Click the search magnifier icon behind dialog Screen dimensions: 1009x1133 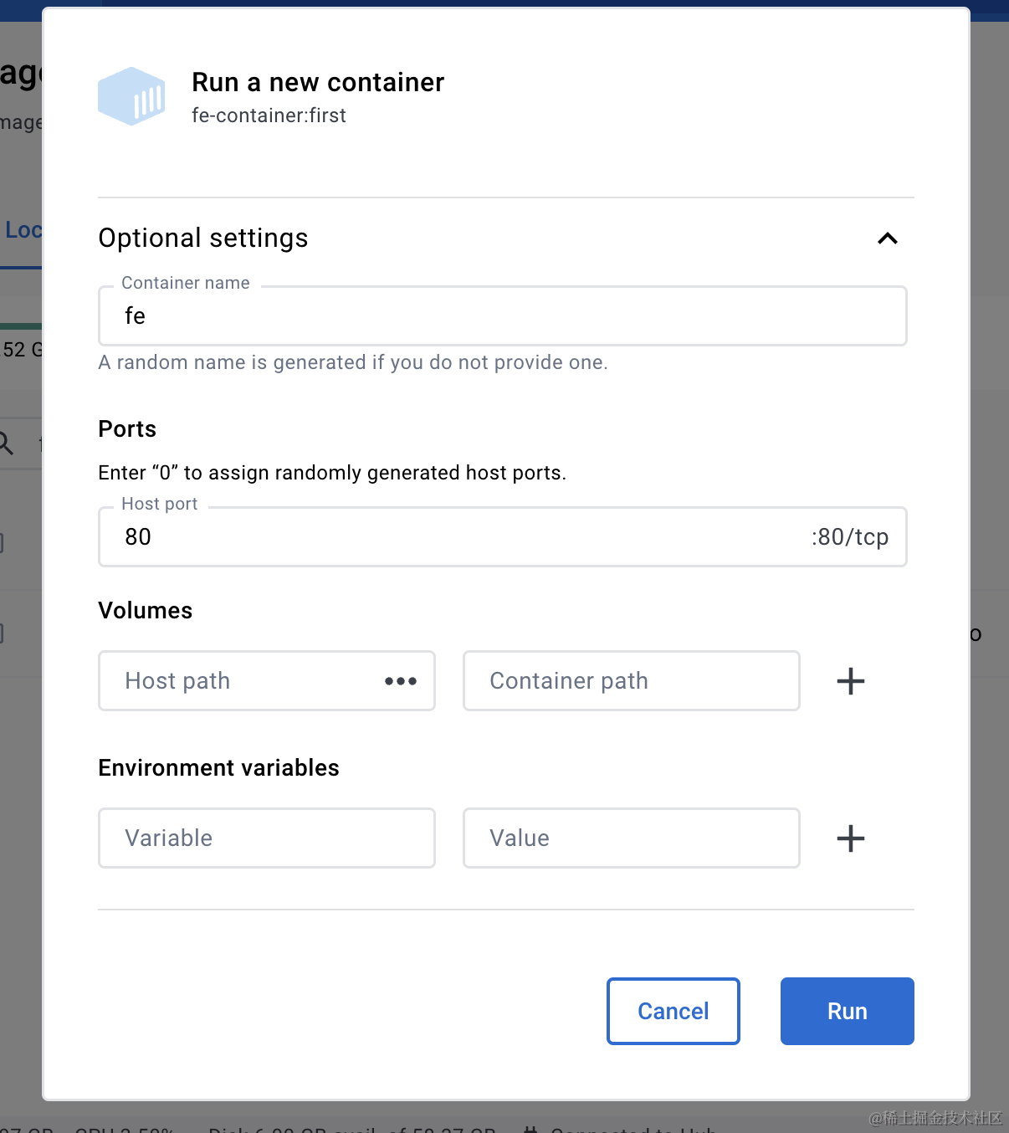click(x=7, y=443)
